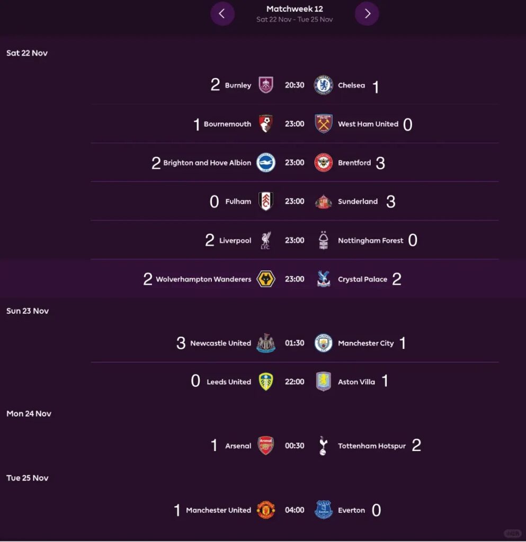Click the Matchweek 12 heading
The height and width of the screenshot is (542, 526).
coord(295,9)
